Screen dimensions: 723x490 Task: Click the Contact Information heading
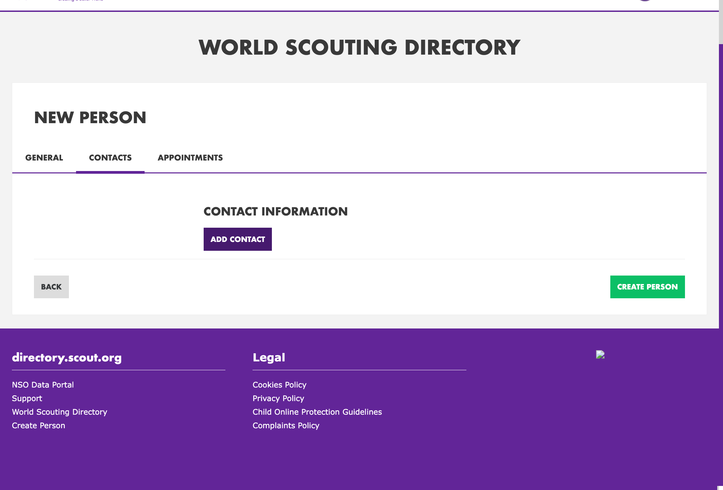click(276, 211)
